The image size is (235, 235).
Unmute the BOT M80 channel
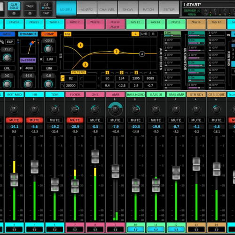[x=14, y=120]
